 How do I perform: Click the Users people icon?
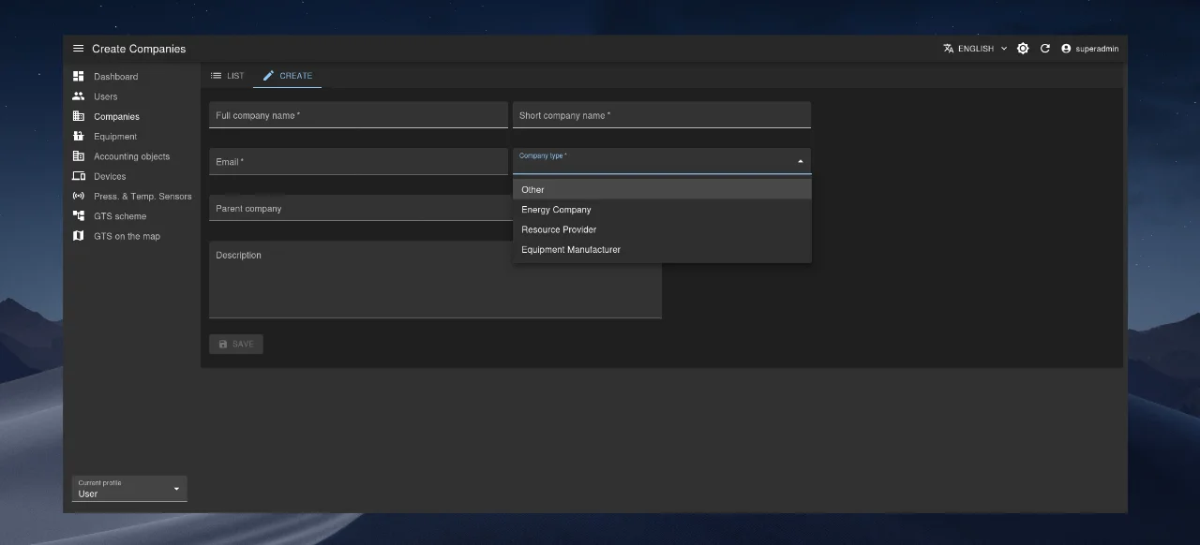point(79,96)
